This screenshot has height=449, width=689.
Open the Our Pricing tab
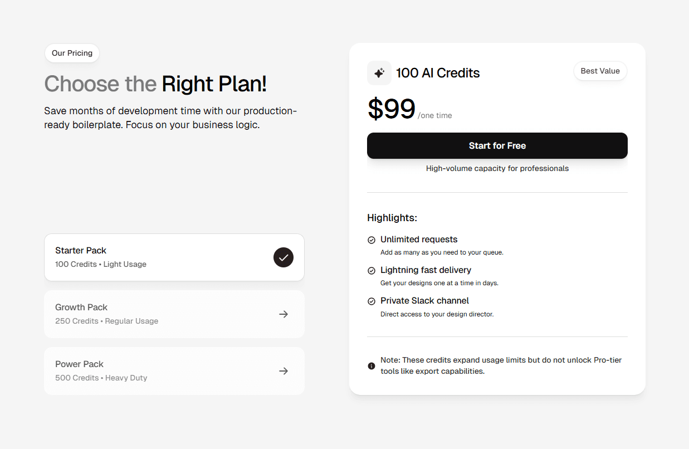point(72,53)
